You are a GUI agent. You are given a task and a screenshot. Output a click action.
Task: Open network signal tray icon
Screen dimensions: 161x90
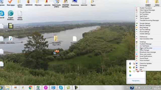(142, 88)
